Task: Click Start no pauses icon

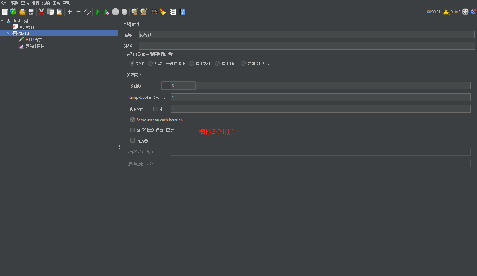Action: [x=107, y=12]
